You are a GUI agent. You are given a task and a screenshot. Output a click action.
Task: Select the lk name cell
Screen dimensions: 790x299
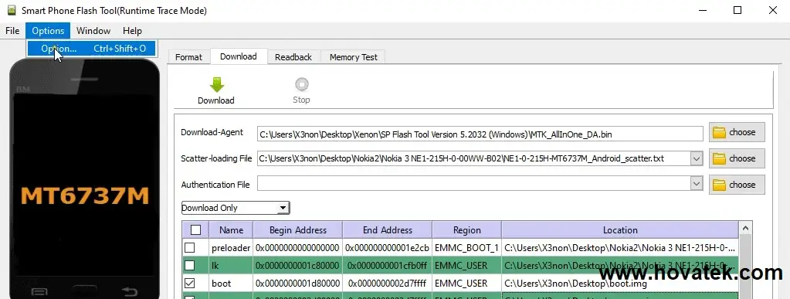(x=231, y=265)
